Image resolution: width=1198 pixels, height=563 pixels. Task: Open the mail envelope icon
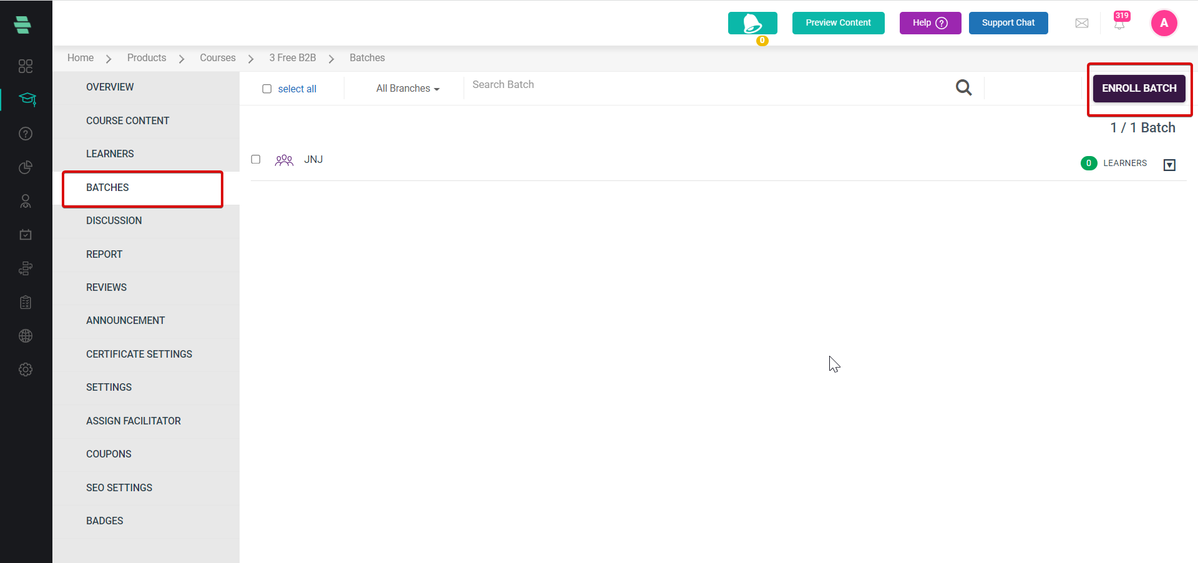click(x=1082, y=23)
